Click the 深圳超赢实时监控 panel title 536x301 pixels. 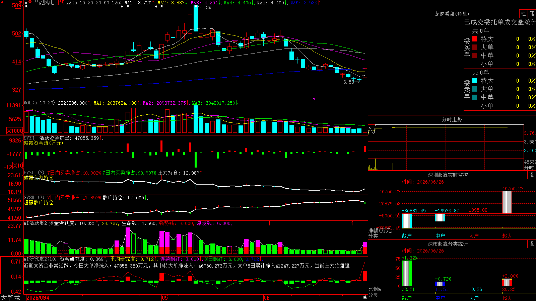coord(448,175)
